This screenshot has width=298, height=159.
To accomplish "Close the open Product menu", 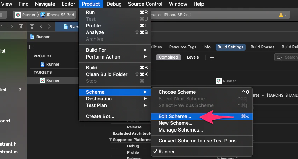I will (x=91, y=4).
